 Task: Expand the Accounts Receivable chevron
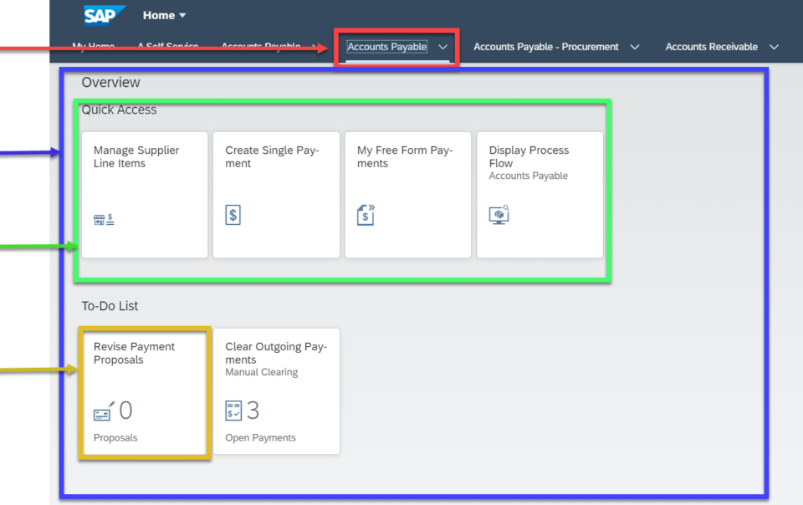point(774,47)
